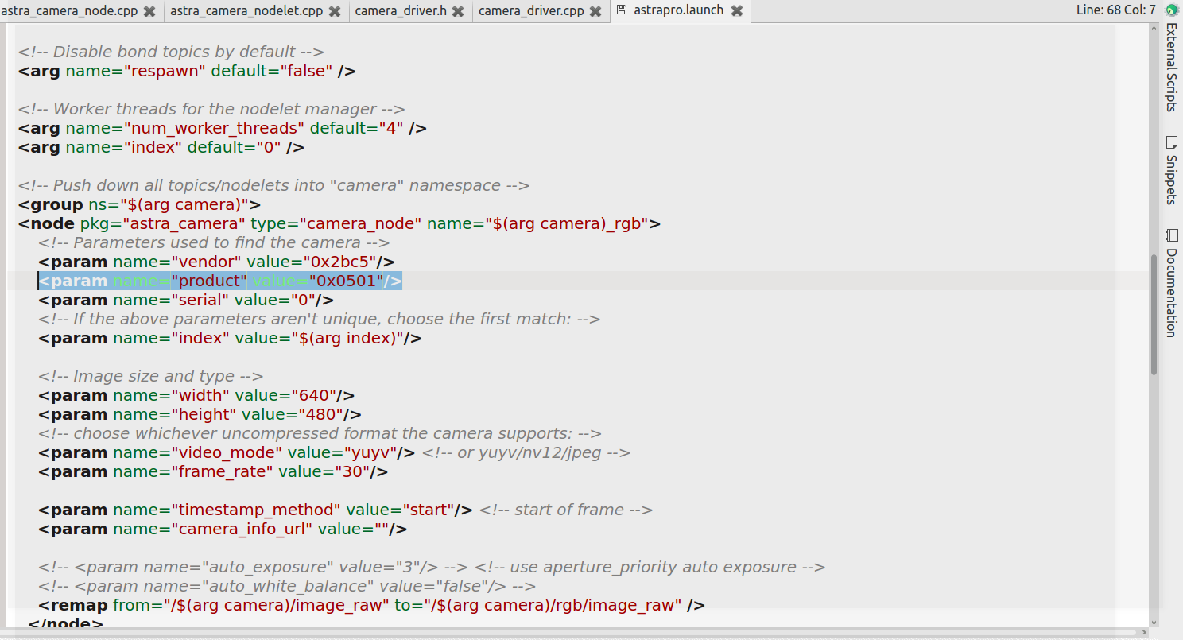Place cursor on the "serial" param line
Screen dimensions: 1183x640
(x=185, y=300)
